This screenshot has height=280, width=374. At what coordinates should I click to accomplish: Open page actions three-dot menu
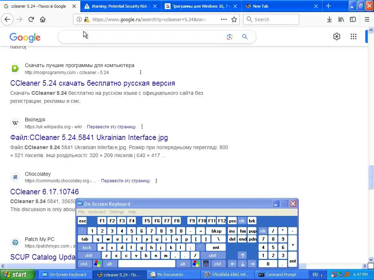point(224,19)
